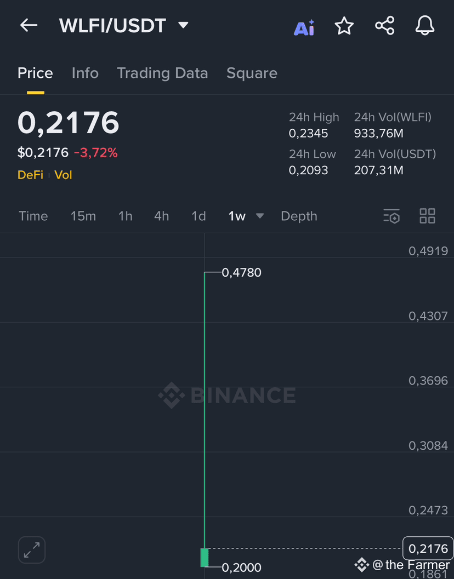The image size is (454, 579).
Task: Add WLFI/USDT to favorites star
Action: pyautogui.click(x=344, y=26)
